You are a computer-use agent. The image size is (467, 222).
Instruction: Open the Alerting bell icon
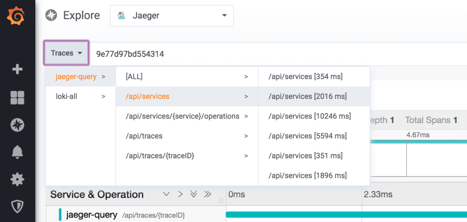coord(17,152)
